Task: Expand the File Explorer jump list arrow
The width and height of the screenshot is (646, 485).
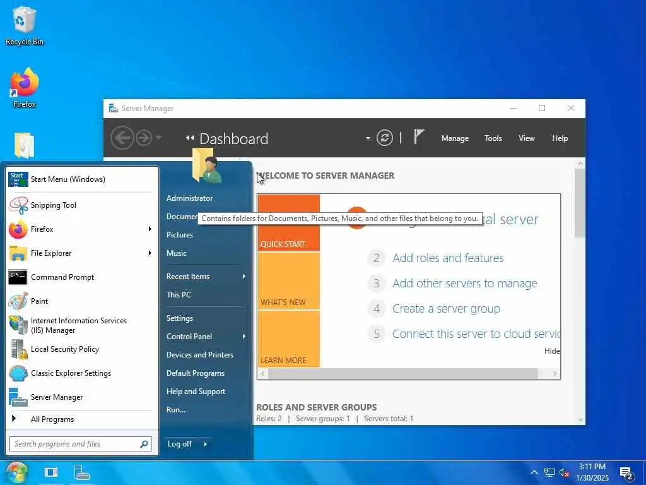Action: coord(150,253)
